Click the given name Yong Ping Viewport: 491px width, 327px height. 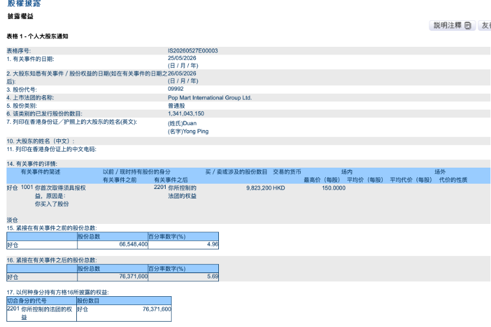click(188, 132)
